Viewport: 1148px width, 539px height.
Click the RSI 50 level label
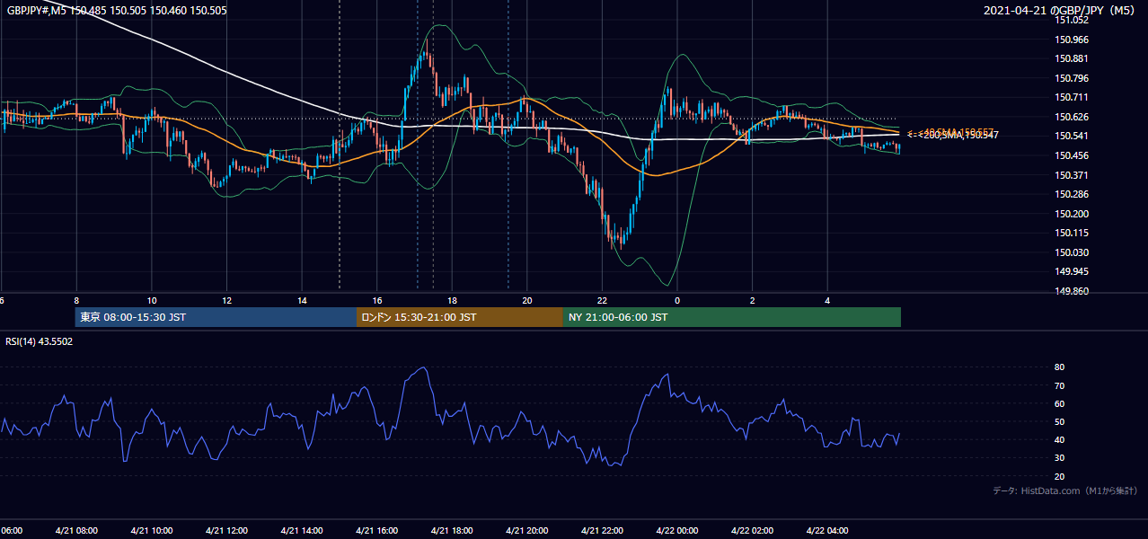1059,421
